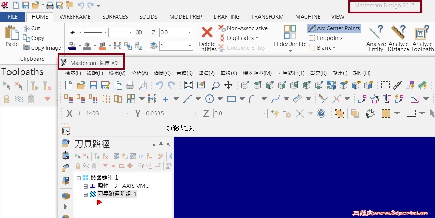Click the spline curve icon

click(x=275, y=99)
